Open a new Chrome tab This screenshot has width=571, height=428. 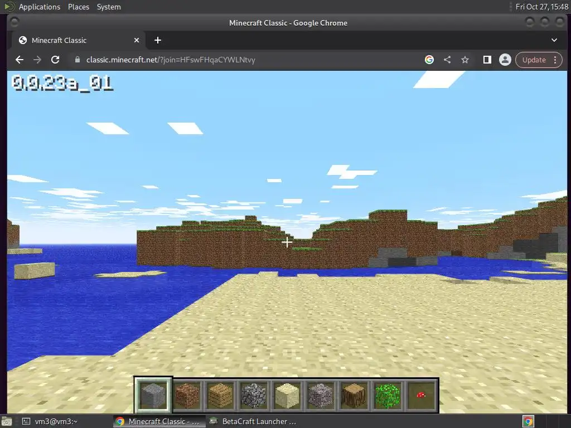click(158, 40)
